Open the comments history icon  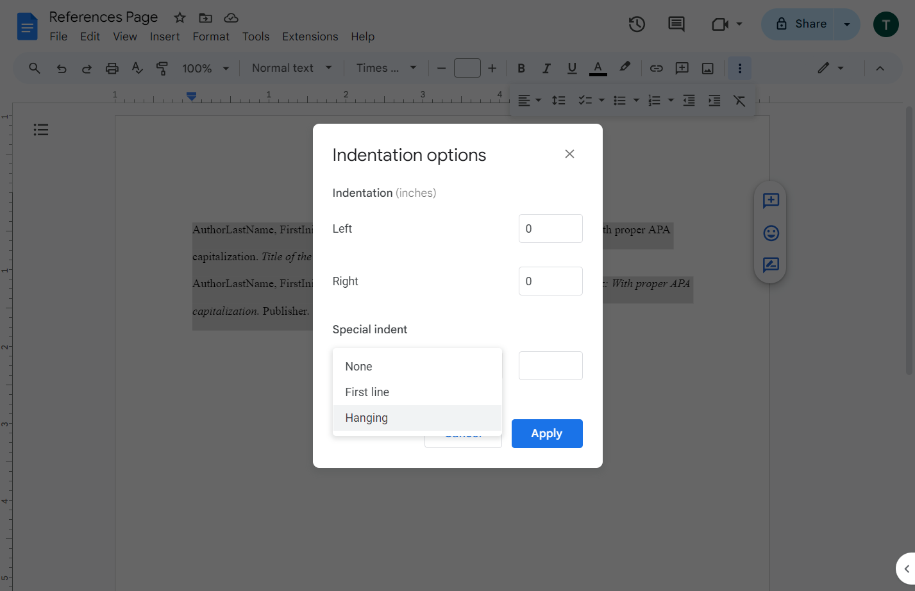click(x=676, y=24)
